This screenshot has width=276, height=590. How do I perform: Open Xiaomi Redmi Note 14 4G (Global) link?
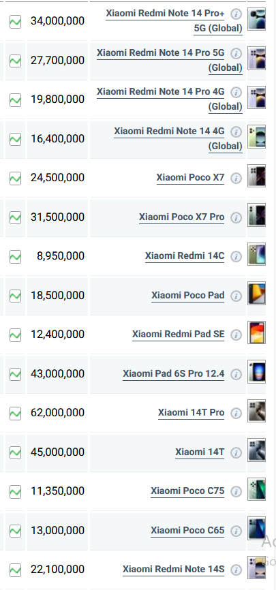[x=178, y=138]
